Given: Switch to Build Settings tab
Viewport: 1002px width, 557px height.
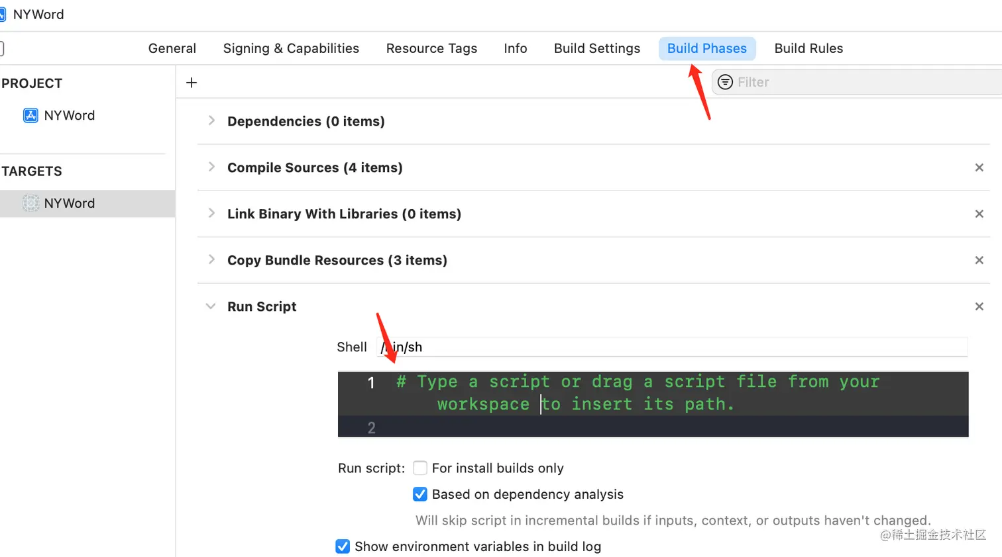Looking at the screenshot, I should (x=597, y=48).
